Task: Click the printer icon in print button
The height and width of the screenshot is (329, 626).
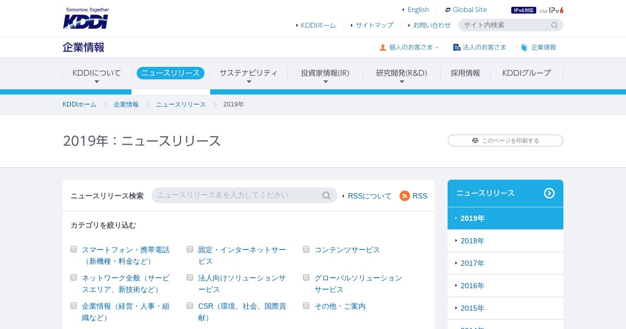Action: click(x=475, y=140)
